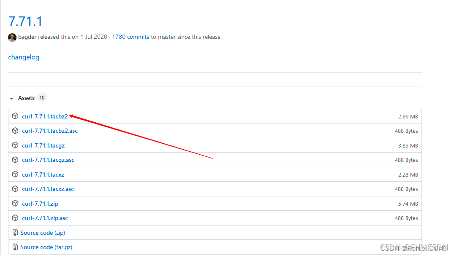This screenshot has width=454, height=255.
Task: Open the 1780 commits link
Action: click(130, 37)
